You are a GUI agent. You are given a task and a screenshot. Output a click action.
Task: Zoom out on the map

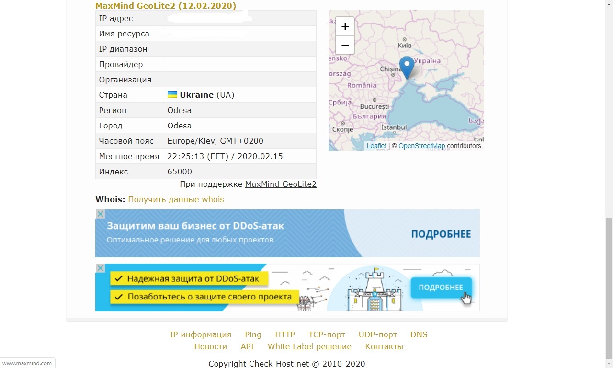(x=345, y=46)
